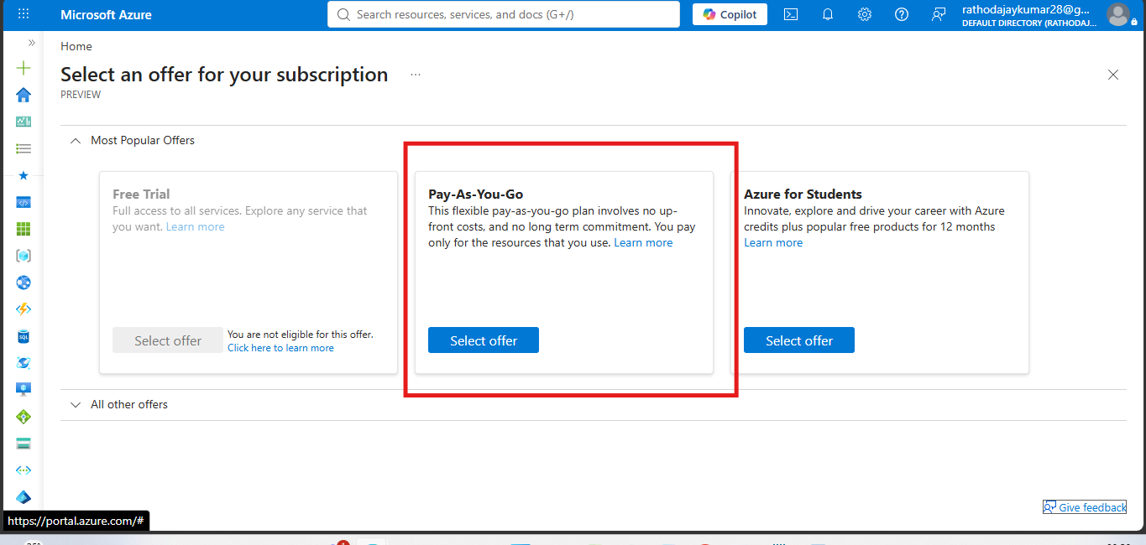Open Resource groups cube icon in sidebar

coord(24,256)
